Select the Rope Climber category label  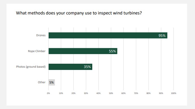click(37, 51)
